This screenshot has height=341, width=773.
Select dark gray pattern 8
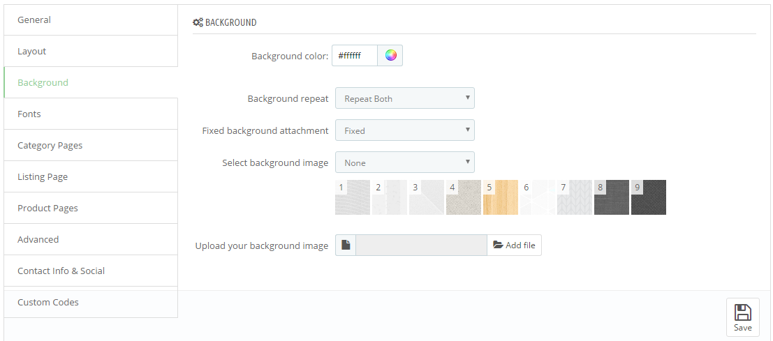[x=611, y=197]
